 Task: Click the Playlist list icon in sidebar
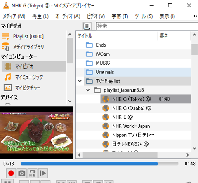coord(6,36)
